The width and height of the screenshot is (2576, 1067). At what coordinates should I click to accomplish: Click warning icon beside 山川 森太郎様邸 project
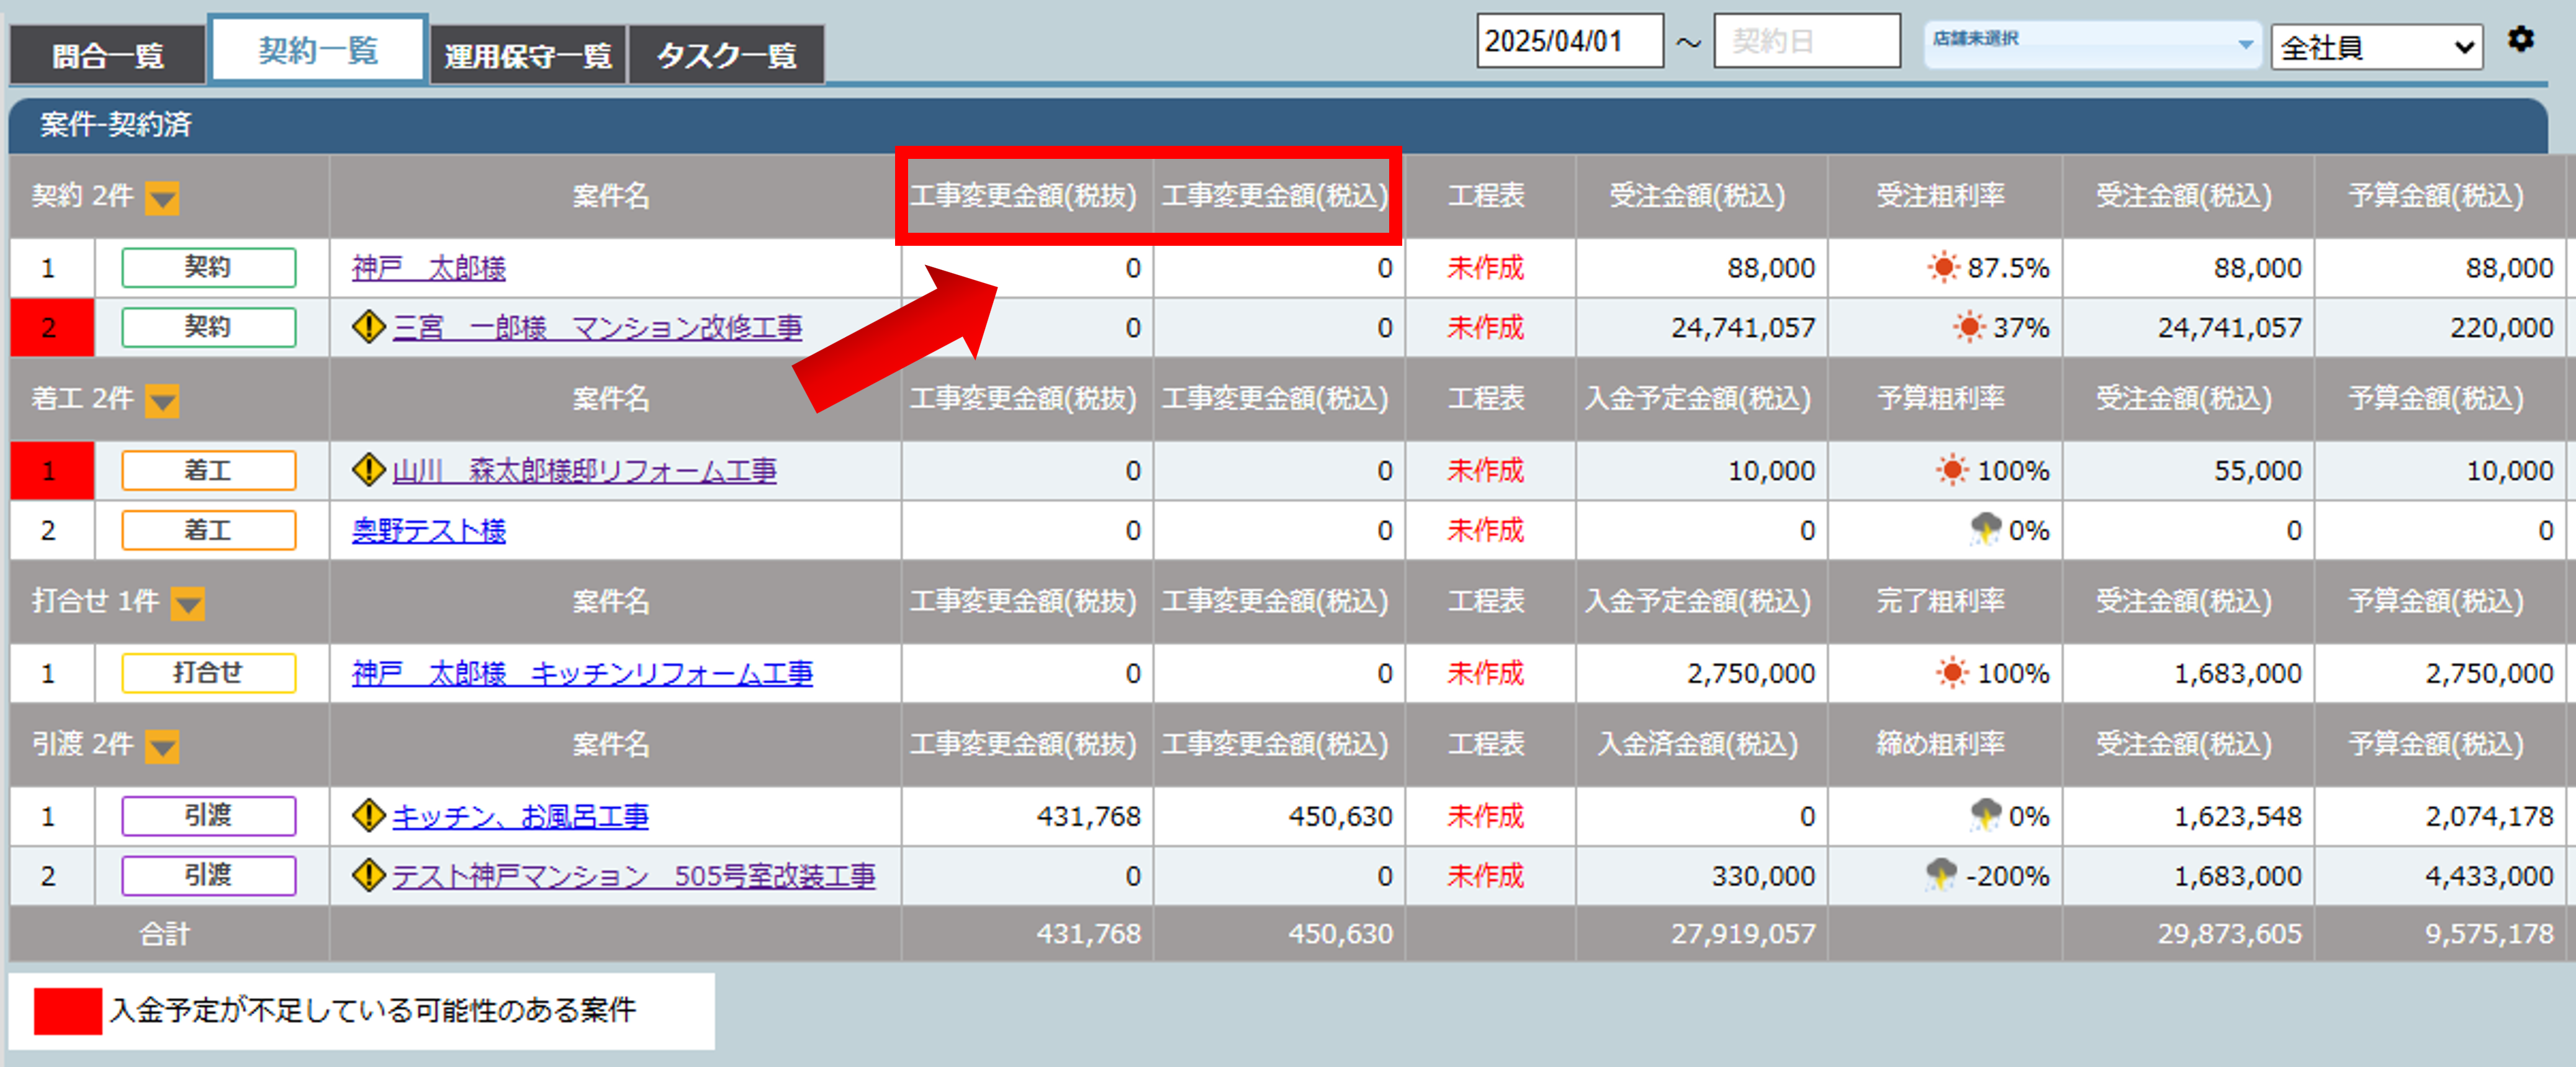[369, 470]
